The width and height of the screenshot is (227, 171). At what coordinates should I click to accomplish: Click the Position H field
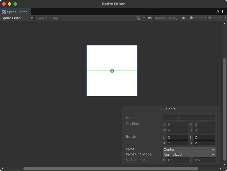204,130
